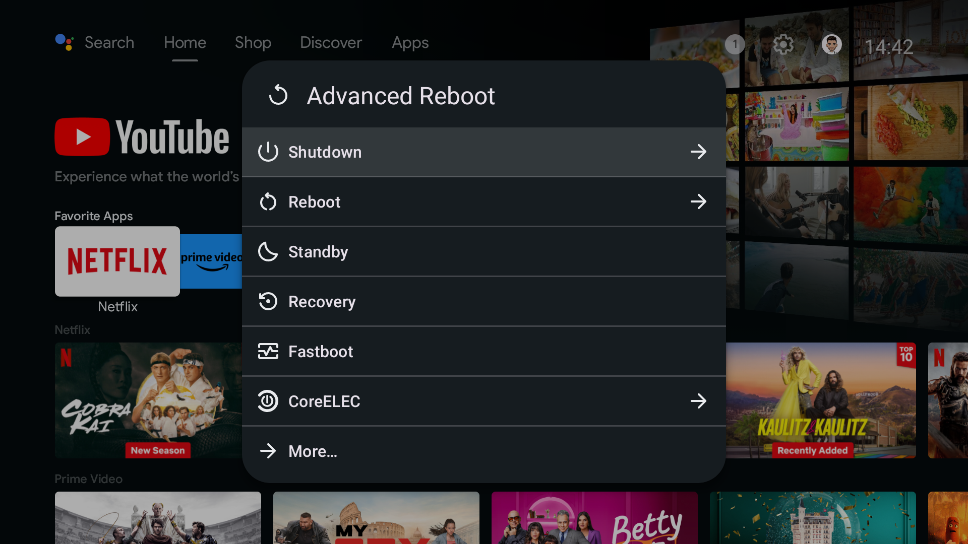
Task: Open the Search option
Action: [109, 42]
